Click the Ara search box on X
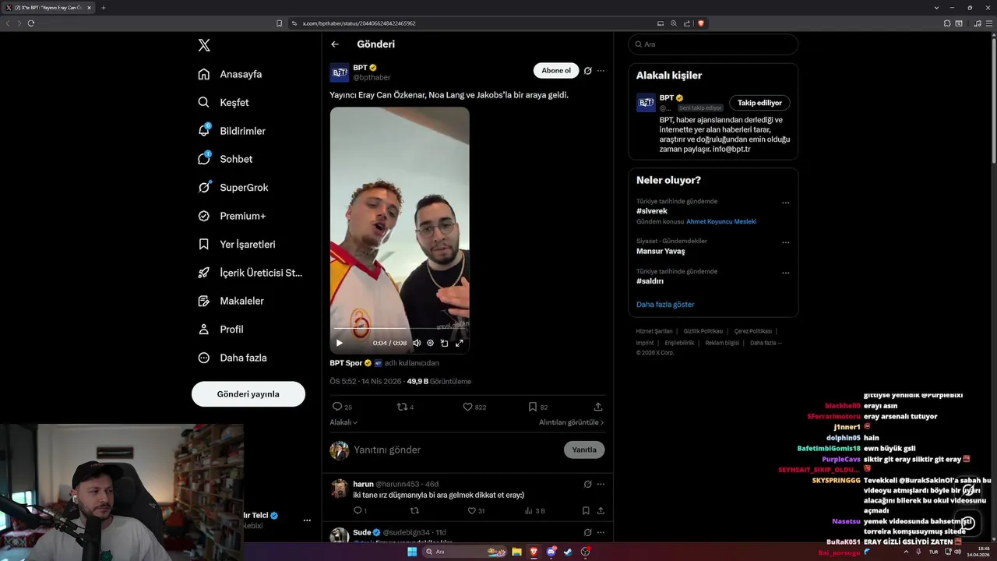This screenshot has width=997, height=561. 713,44
